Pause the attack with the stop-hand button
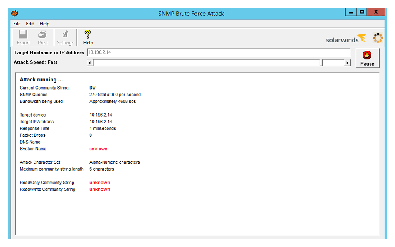 coord(367,59)
